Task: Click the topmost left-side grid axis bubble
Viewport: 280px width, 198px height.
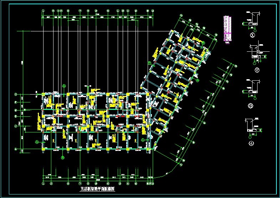Action: 16,95
